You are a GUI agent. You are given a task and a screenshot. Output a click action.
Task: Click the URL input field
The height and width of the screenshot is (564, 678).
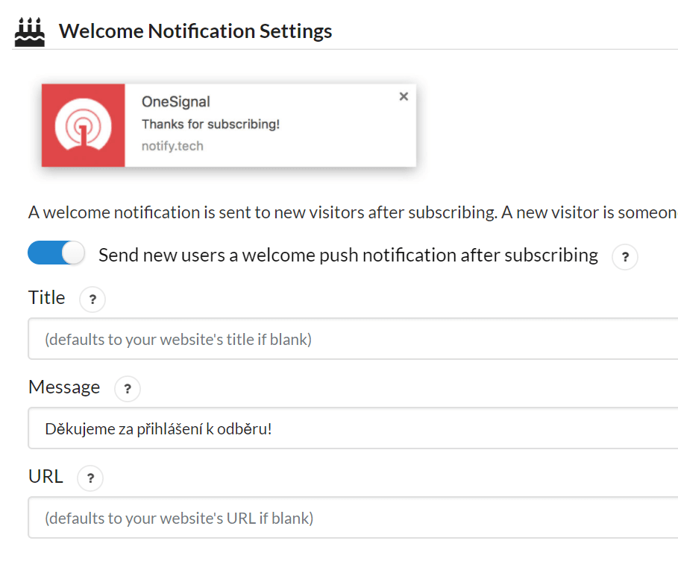tap(353, 518)
